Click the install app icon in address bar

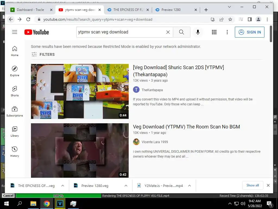coord(213,19)
